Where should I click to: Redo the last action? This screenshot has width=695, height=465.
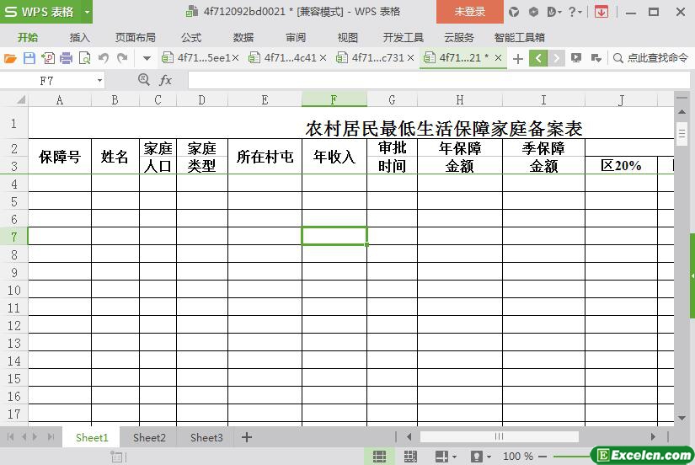coord(122,58)
